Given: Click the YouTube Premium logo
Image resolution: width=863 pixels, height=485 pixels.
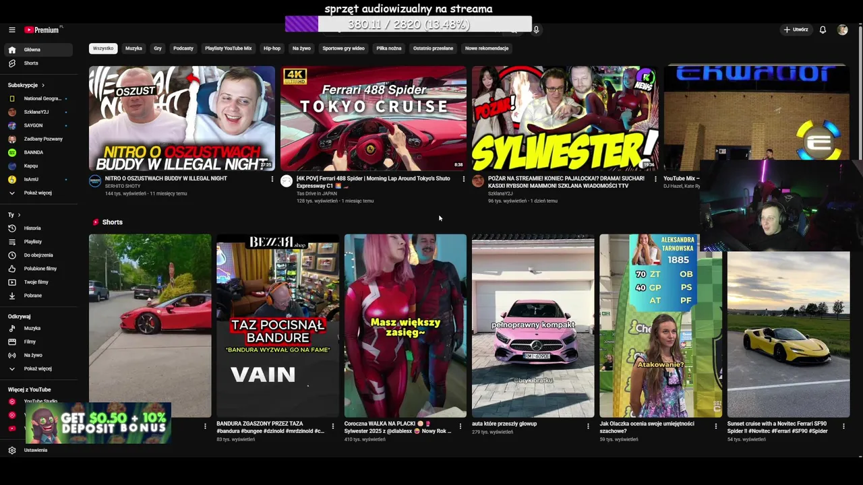Looking at the screenshot, I should (x=42, y=30).
